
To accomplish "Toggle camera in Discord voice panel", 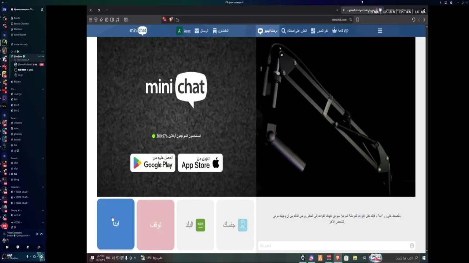I will click(7, 247).
